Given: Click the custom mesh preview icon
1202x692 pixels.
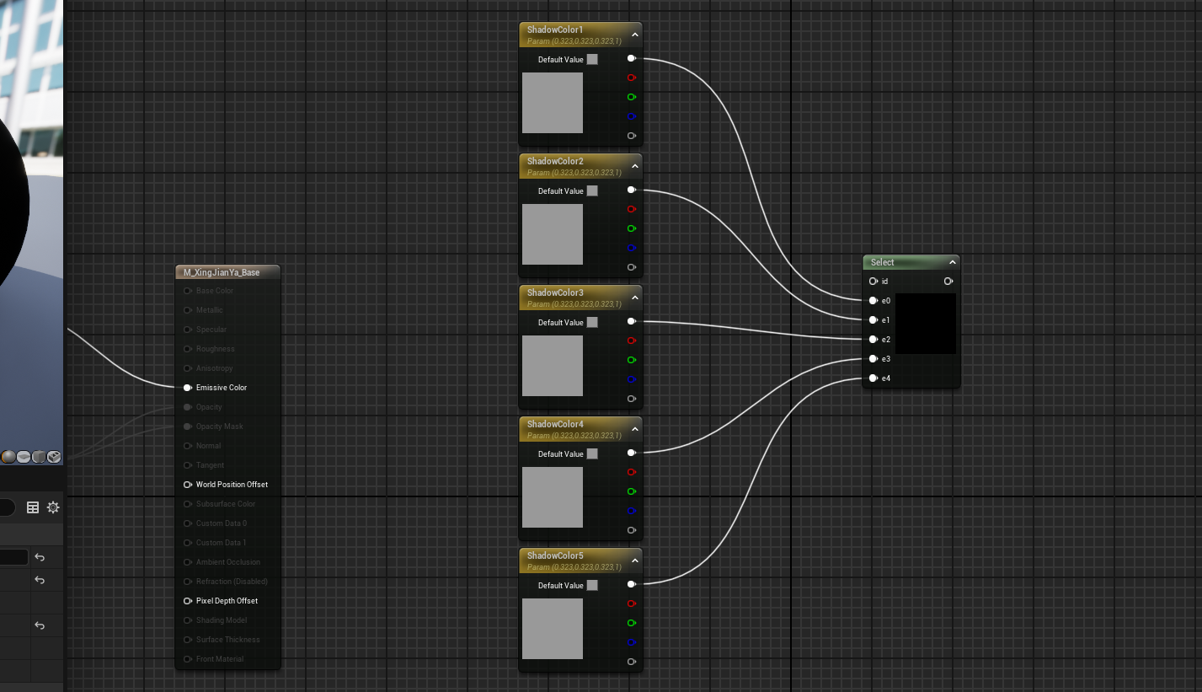Looking at the screenshot, I should point(54,457).
